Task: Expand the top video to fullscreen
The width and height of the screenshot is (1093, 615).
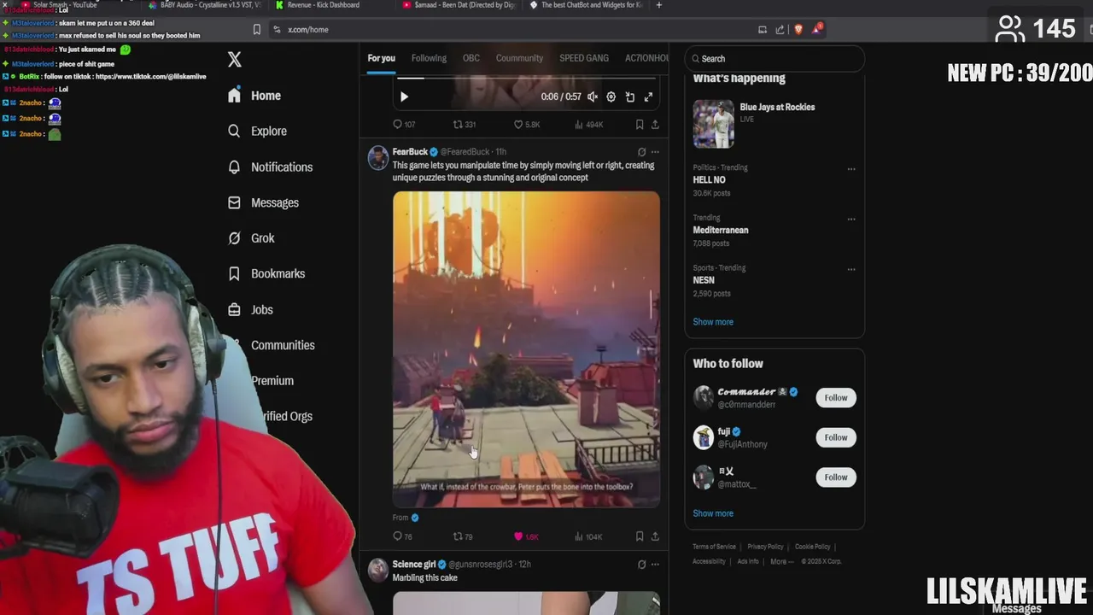Action: point(648,97)
